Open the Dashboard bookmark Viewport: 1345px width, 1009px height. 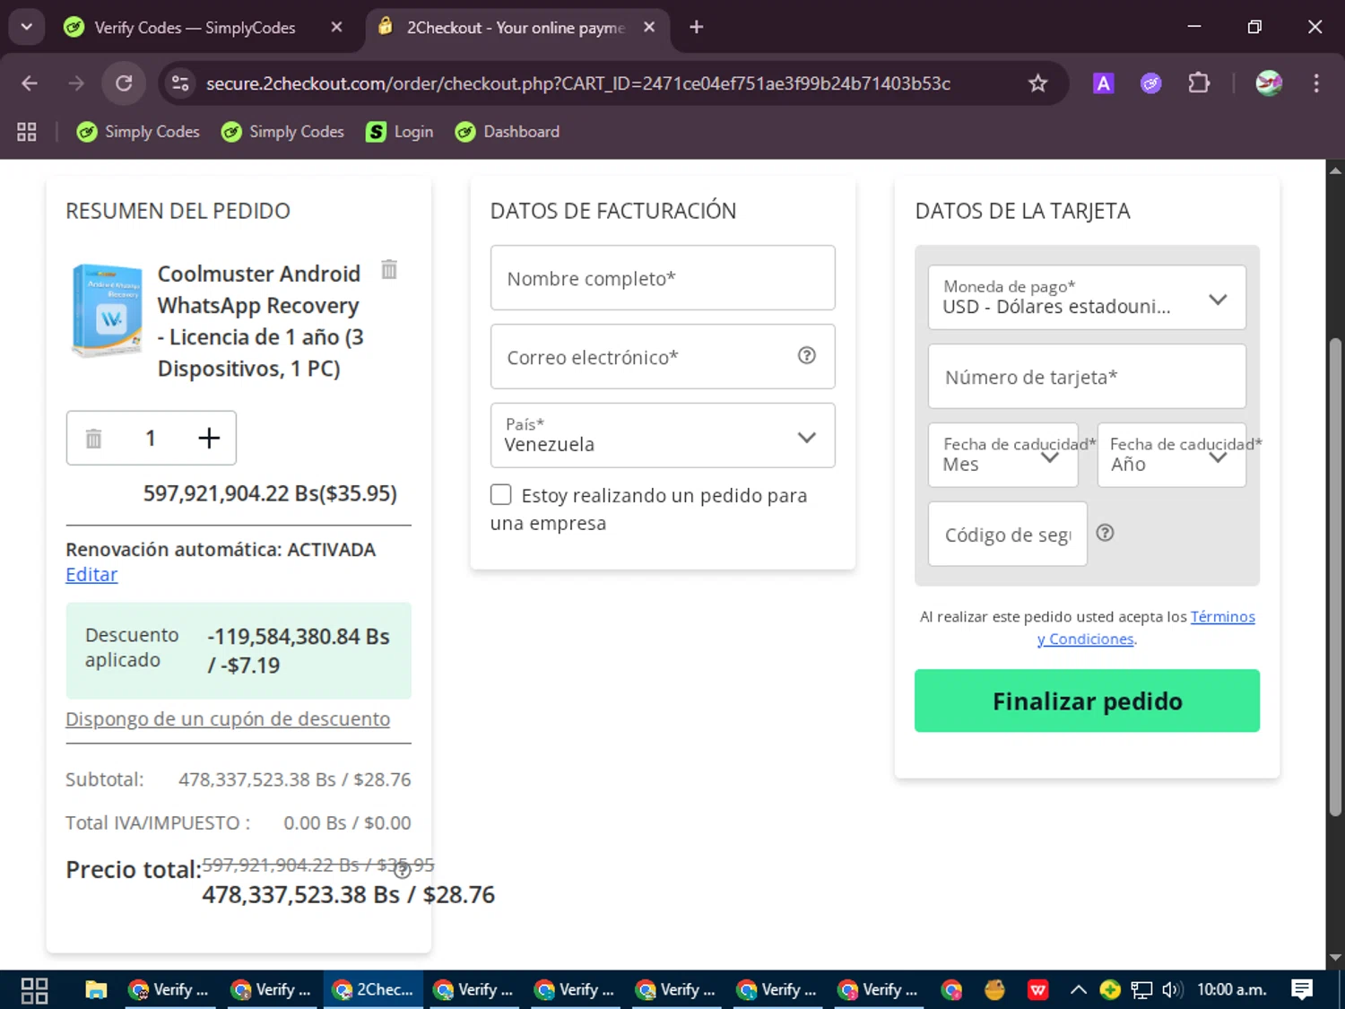[508, 132]
